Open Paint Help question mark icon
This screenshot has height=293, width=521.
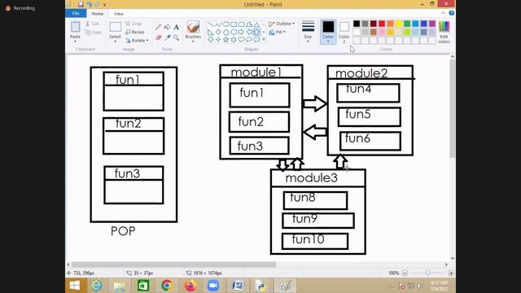pyautogui.click(x=451, y=13)
